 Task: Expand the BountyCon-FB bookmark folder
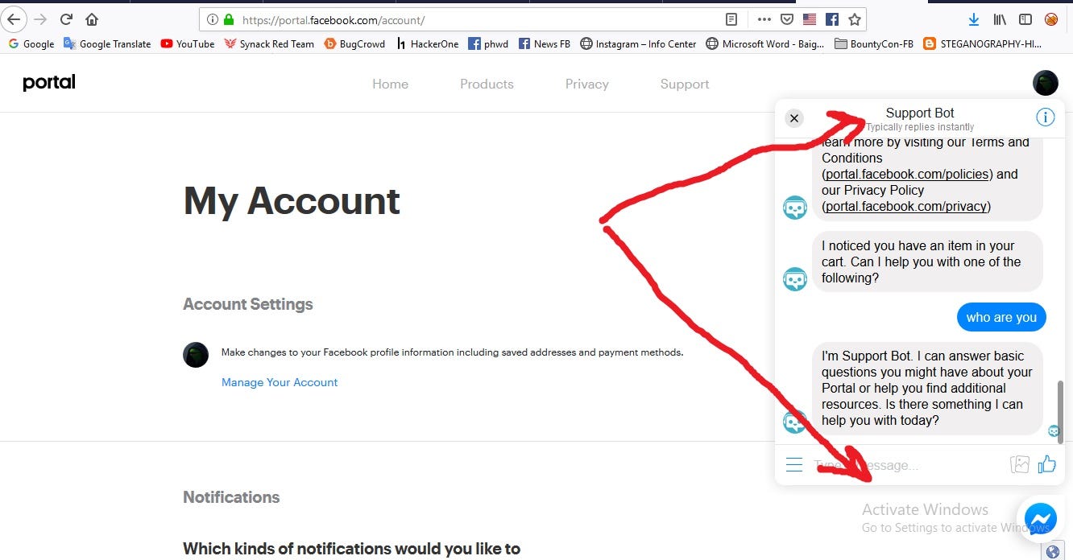874,43
